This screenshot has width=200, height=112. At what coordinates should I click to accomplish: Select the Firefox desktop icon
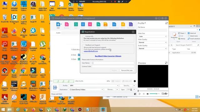[x=14, y=32]
